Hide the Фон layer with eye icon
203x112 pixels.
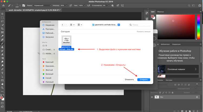(x=152, y=97)
